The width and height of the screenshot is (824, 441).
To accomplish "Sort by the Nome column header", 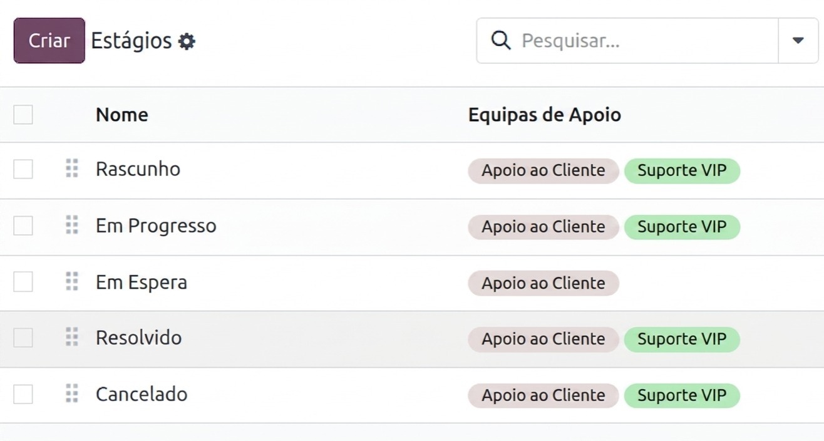I will [x=122, y=115].
